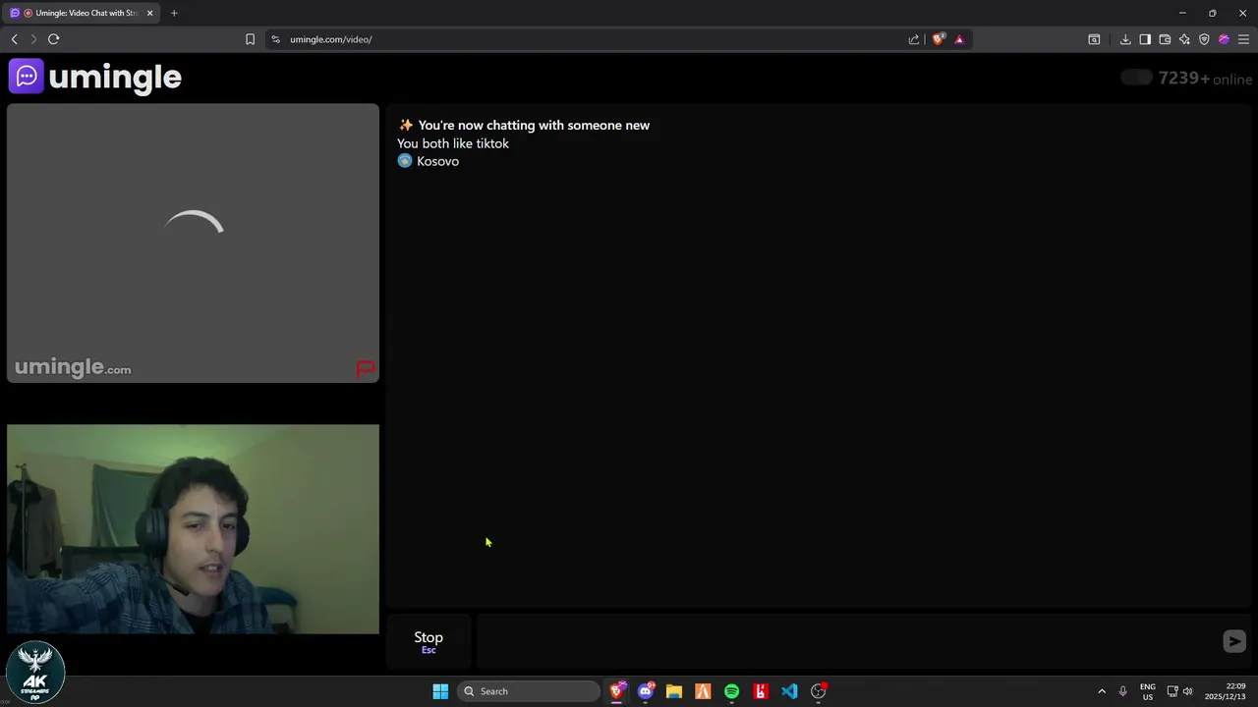Open the volume control in system tray
The height and width of the screenshot is (707, 1258).
[x=1187, y=691]
